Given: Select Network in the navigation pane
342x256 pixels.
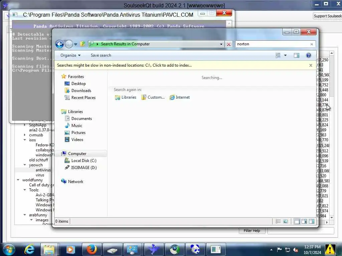Looking at the screenshot, I should [x=75, y=182].
